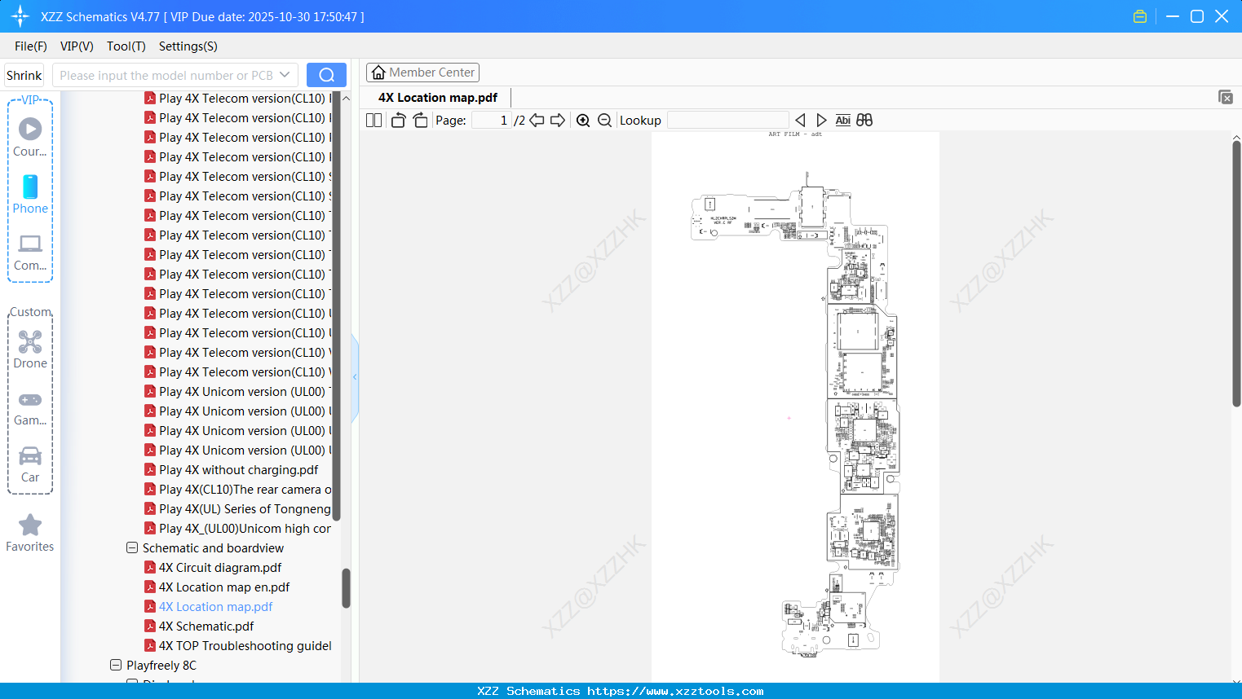Open the Drone category

30,349
